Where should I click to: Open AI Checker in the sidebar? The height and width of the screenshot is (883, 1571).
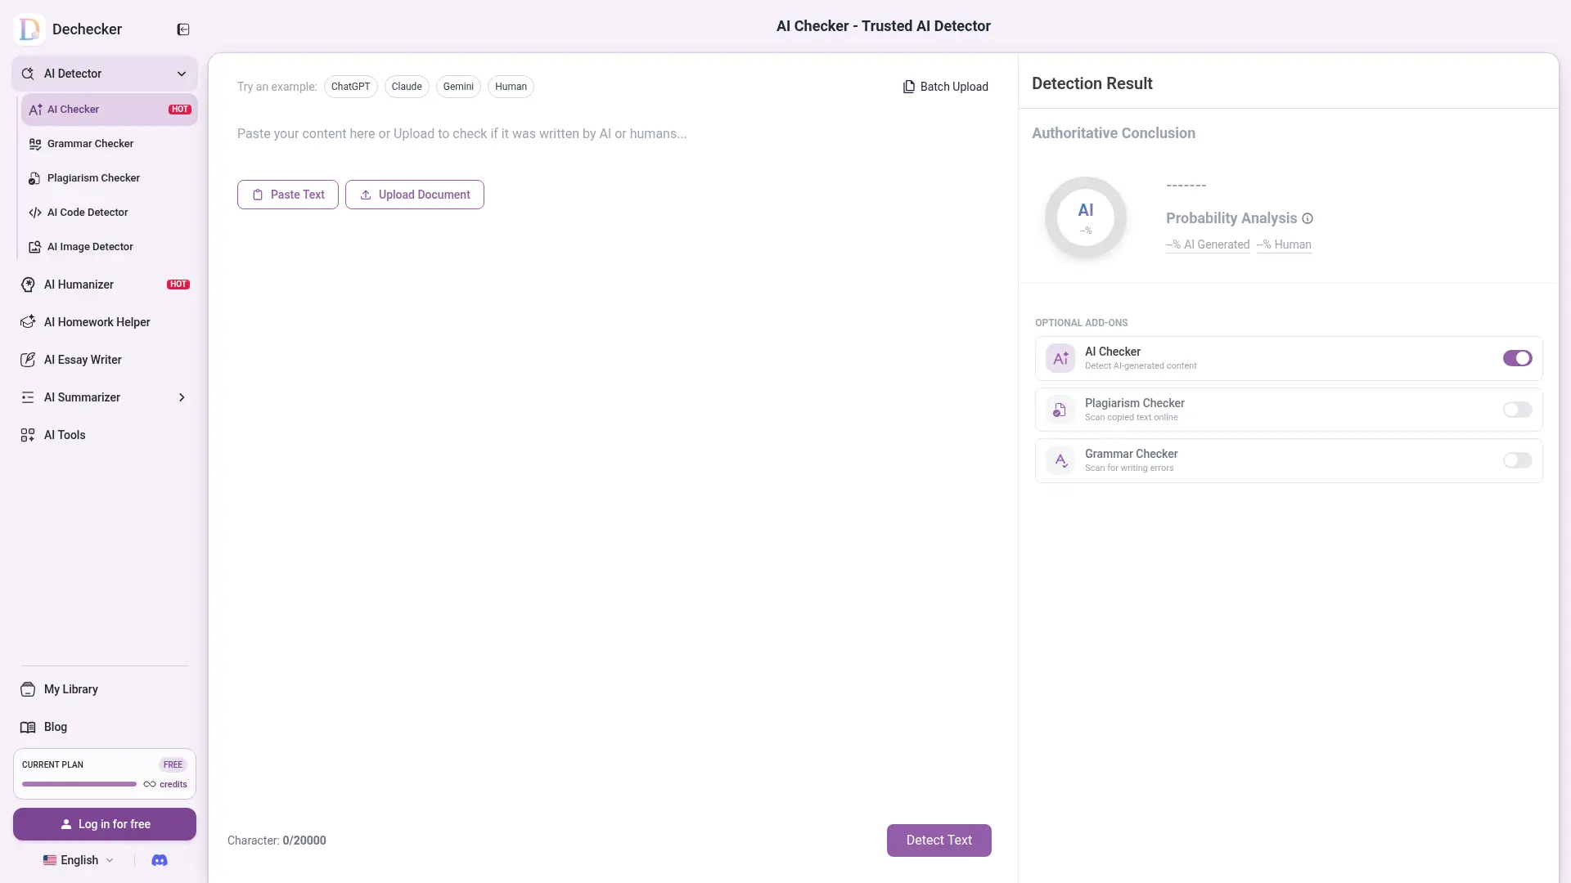(110, 110)
